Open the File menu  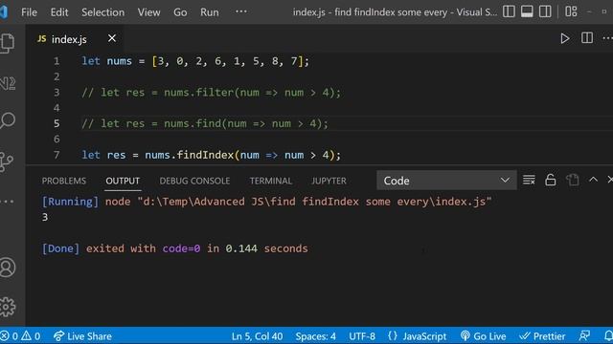coord(30,12)
